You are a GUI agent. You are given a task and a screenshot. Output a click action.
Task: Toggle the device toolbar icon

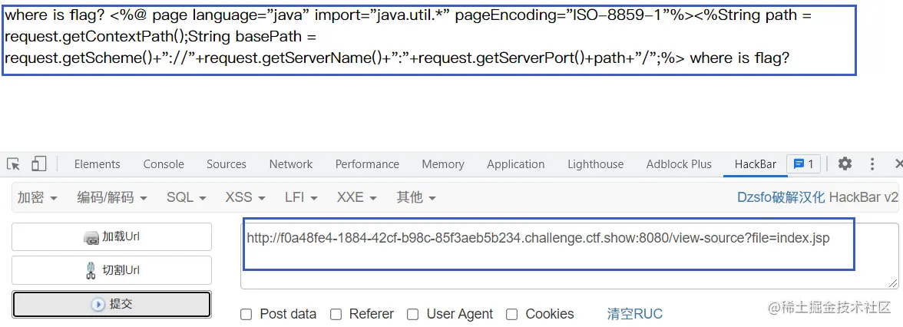tap(38, 164)
